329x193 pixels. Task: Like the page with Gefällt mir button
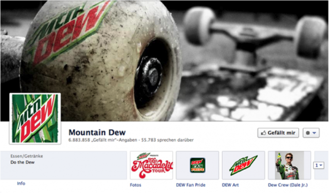tap(278, 133)
